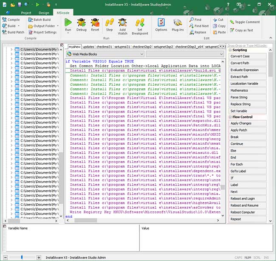Start Debug mode
276x261 pixels.
(x=82, y=25)
